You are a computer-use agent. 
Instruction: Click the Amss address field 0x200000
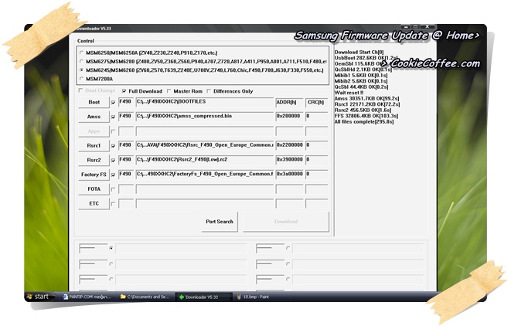point(289,117)
